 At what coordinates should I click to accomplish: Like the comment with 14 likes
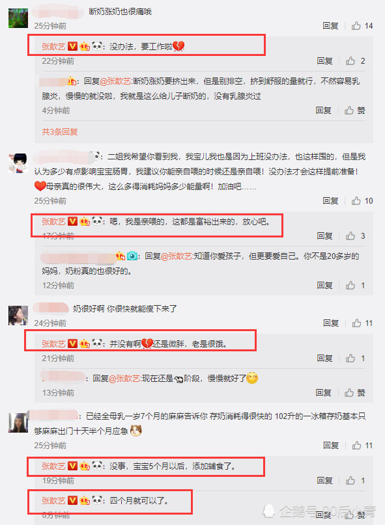tap(362, 26)
